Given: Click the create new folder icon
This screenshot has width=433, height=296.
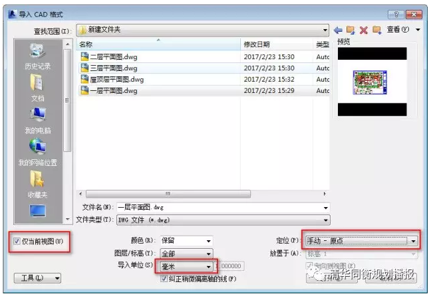Looking at the screenshot, I should (x=376, y=30).
